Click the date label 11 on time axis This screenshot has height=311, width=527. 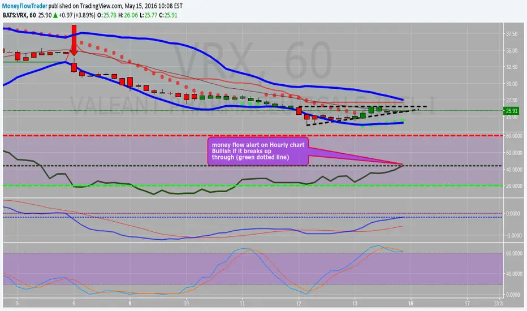[243, 303]
